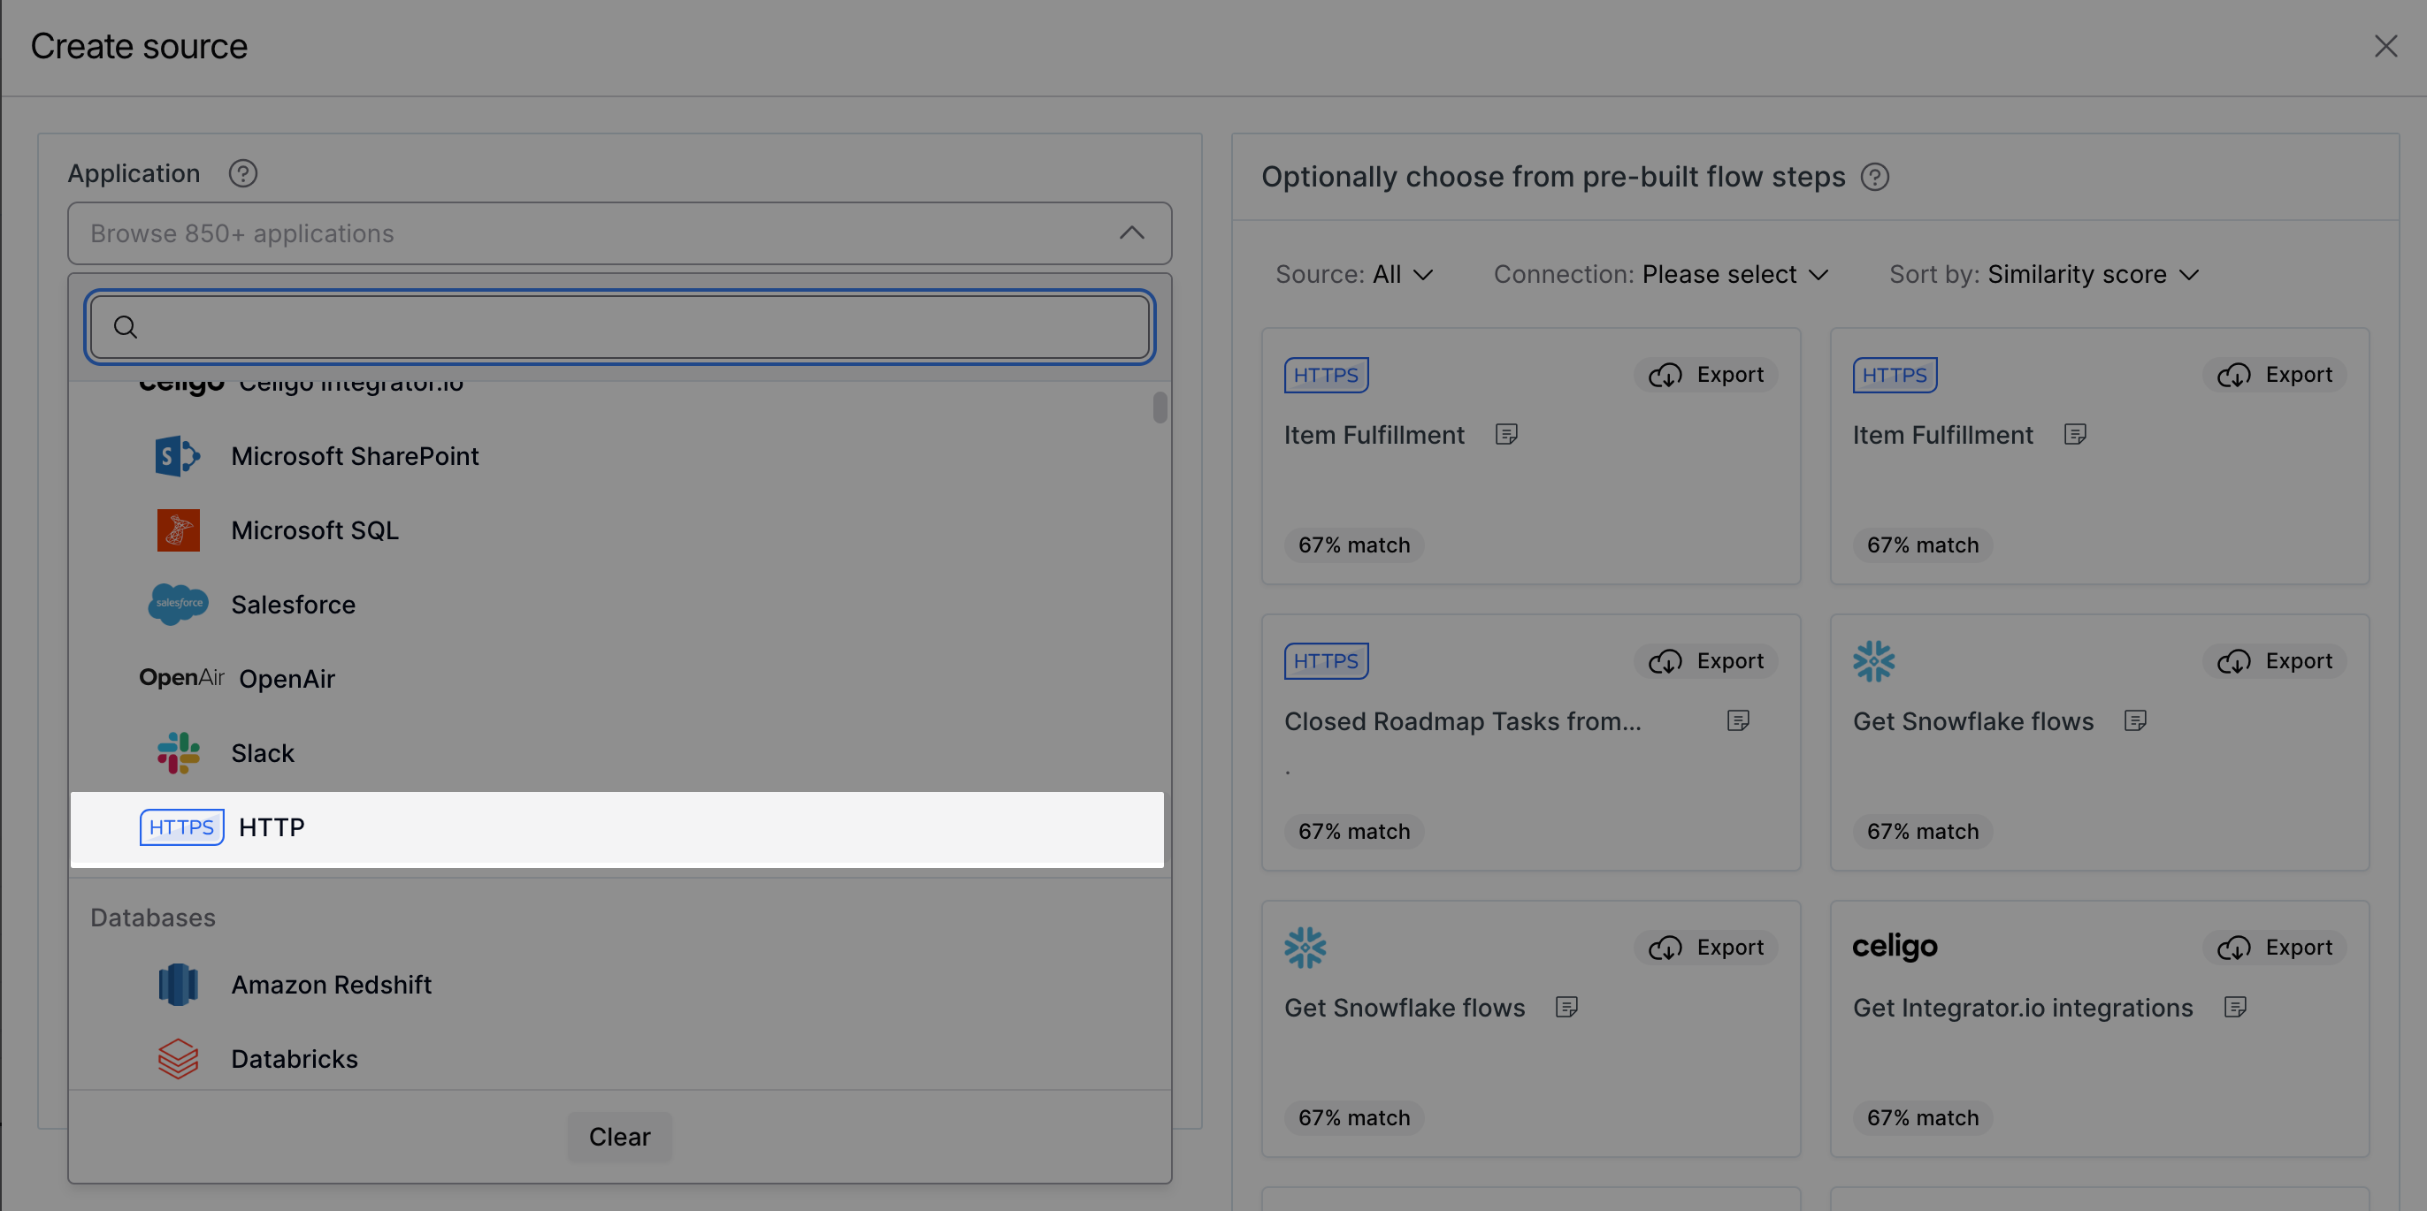Click the Databricks icon

[x=179, y=1058]
